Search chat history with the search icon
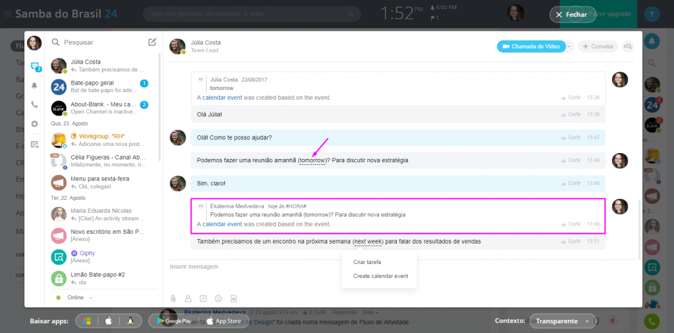This screenshot has height=333, width=674. pyautogui.click(x=627, y=47)
